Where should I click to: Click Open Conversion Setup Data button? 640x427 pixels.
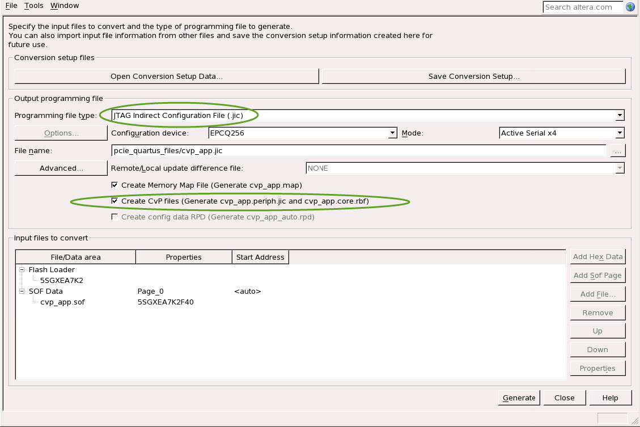[x=167, y=77]
